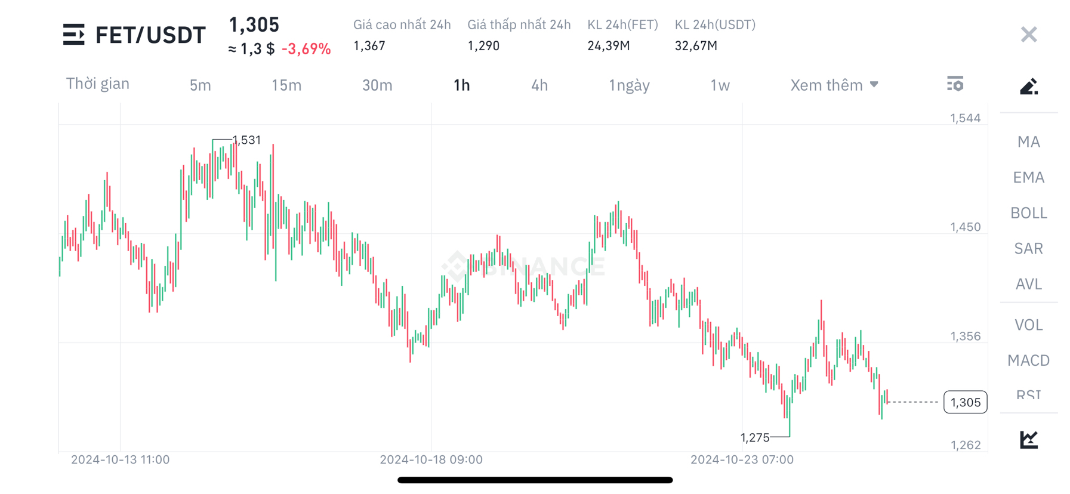This screenshot has height=494, width=1070.
Task: Click the Thời gian menu item
Action: click(x=98, y=84)
